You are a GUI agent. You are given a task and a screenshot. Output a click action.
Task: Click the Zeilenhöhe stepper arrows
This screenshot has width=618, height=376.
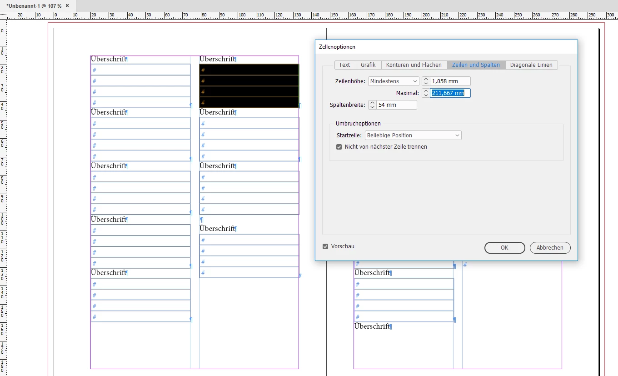click(x=426, y=81)
